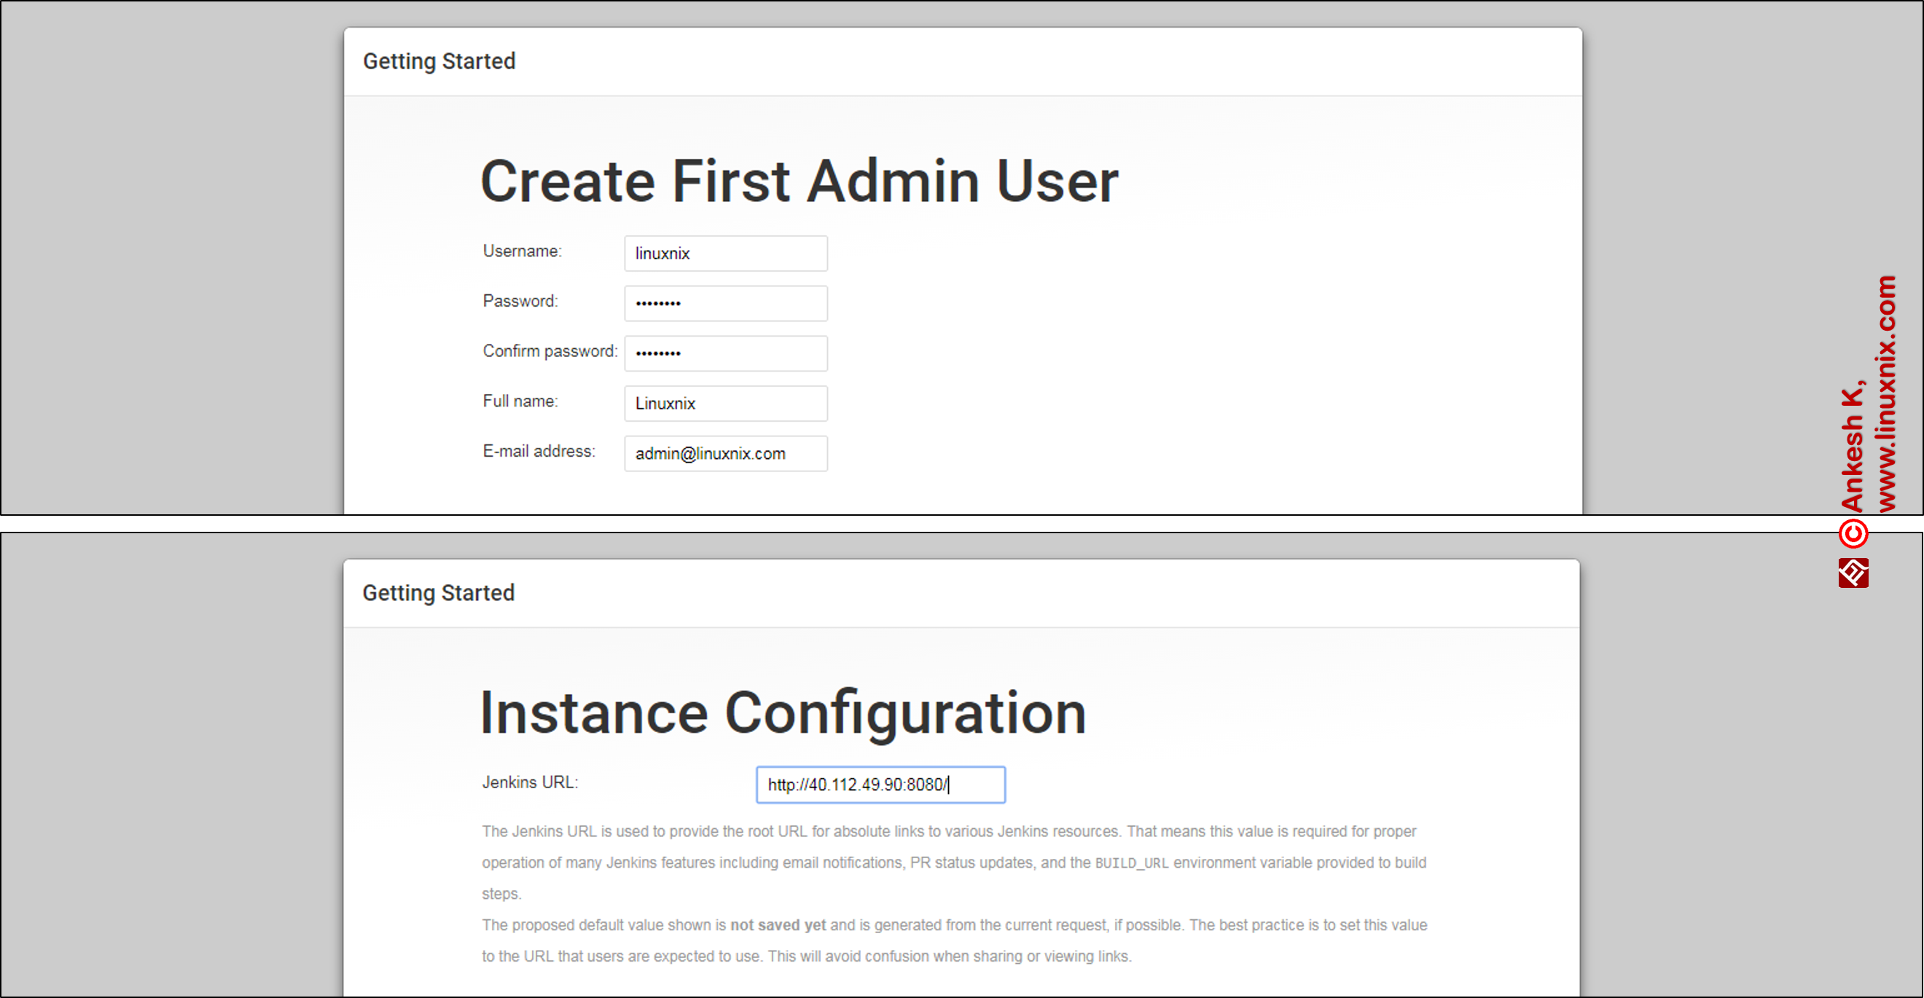Click the Full name text box

(725, 403)
